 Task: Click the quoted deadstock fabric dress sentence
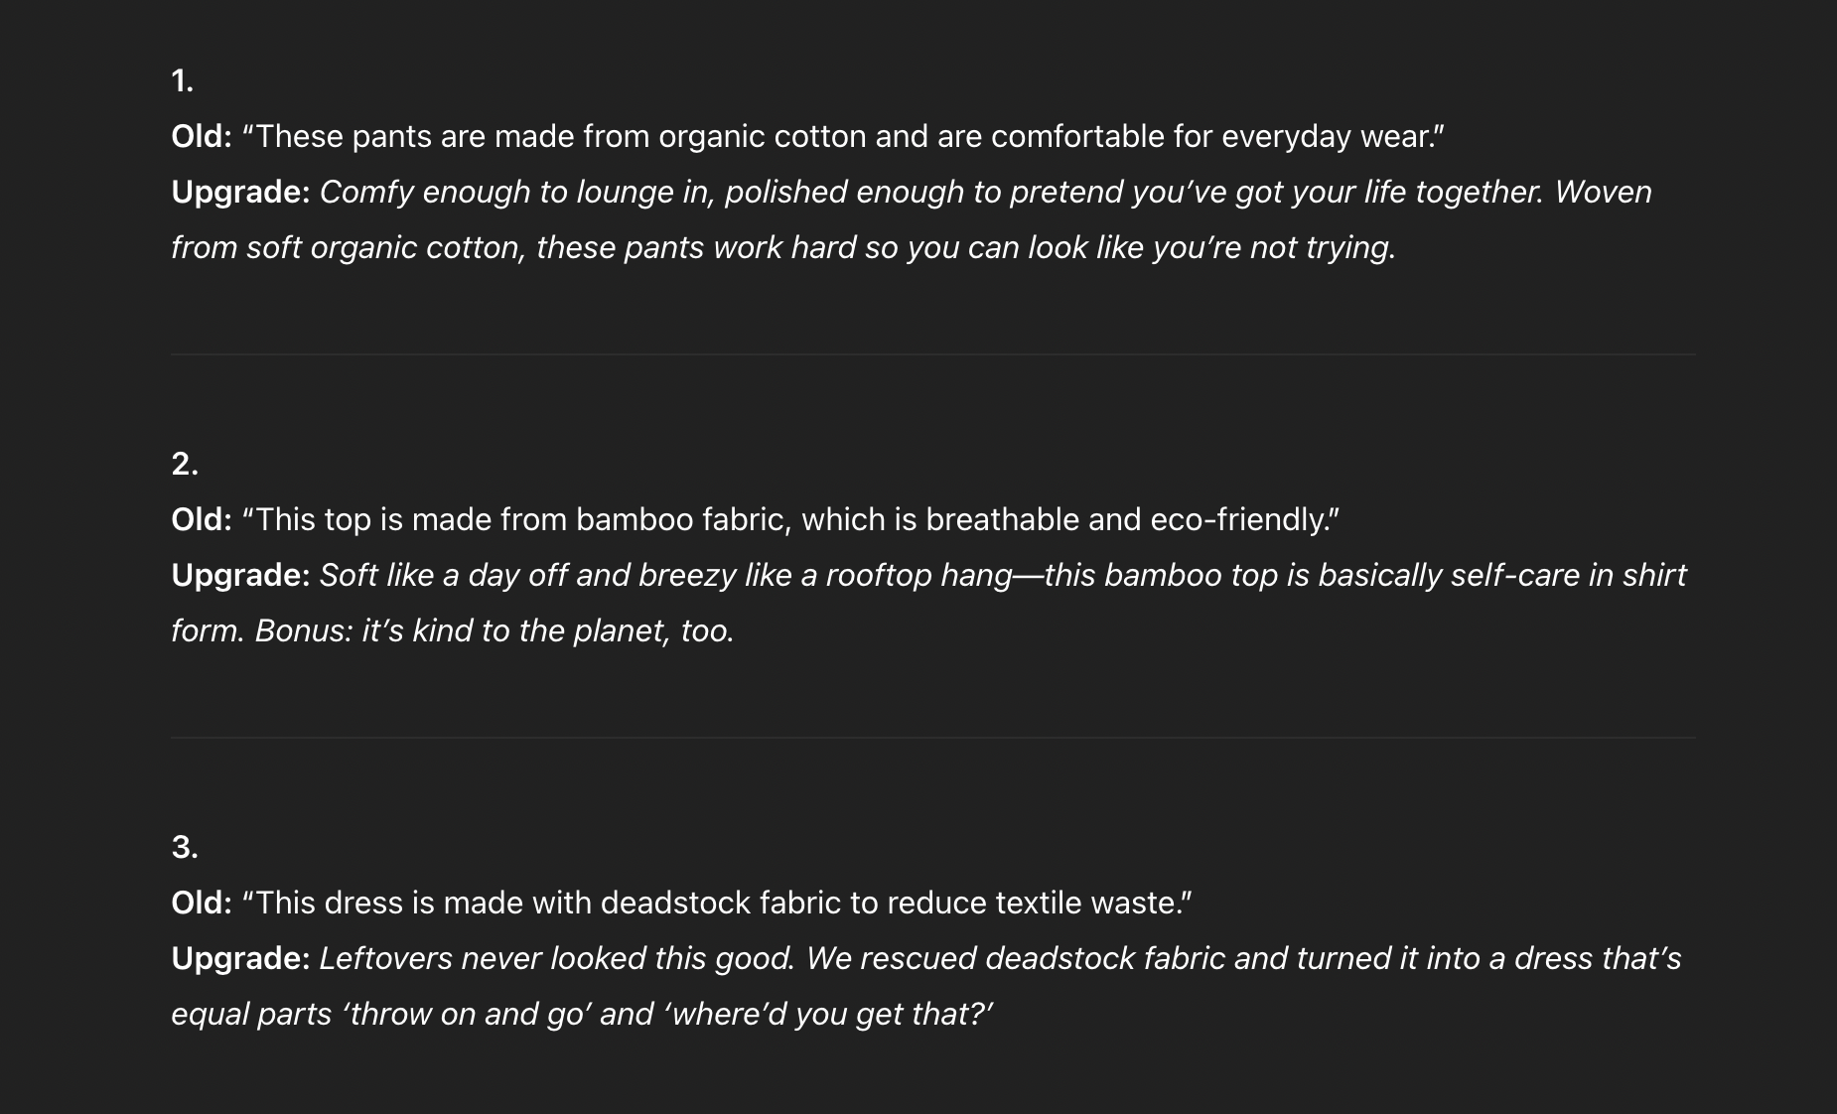pyautogui.click(x=717, y=903)
